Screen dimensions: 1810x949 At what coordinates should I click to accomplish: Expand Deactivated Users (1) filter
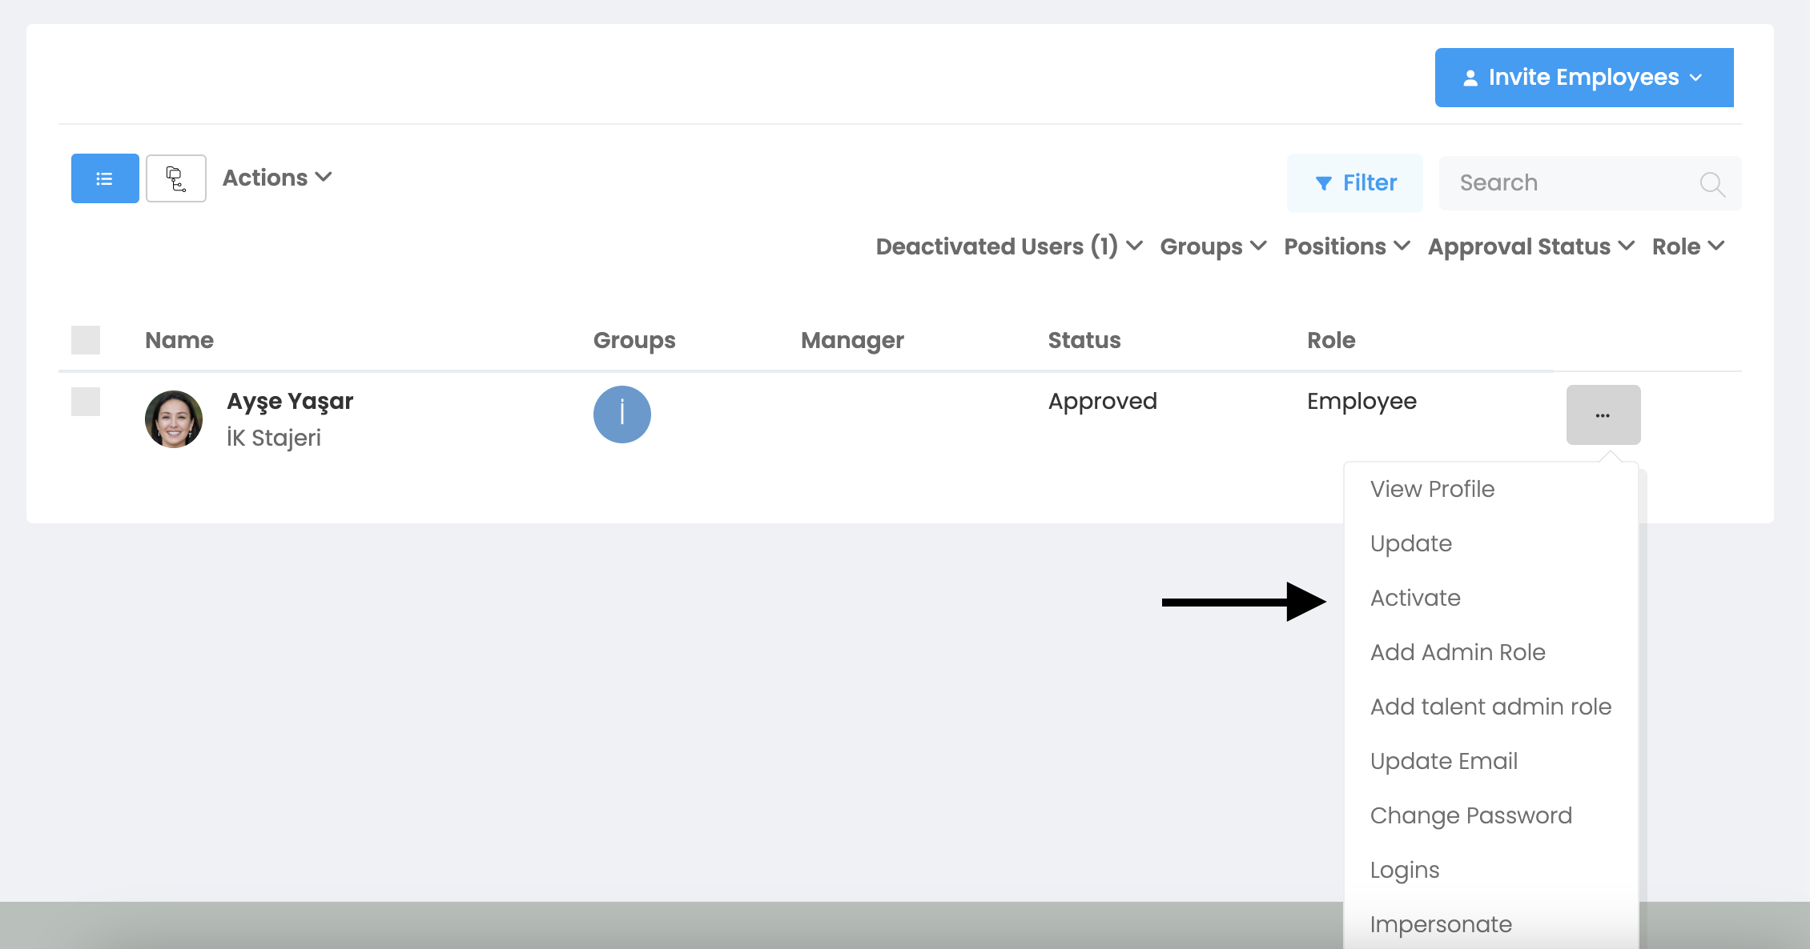(1009, 246)
